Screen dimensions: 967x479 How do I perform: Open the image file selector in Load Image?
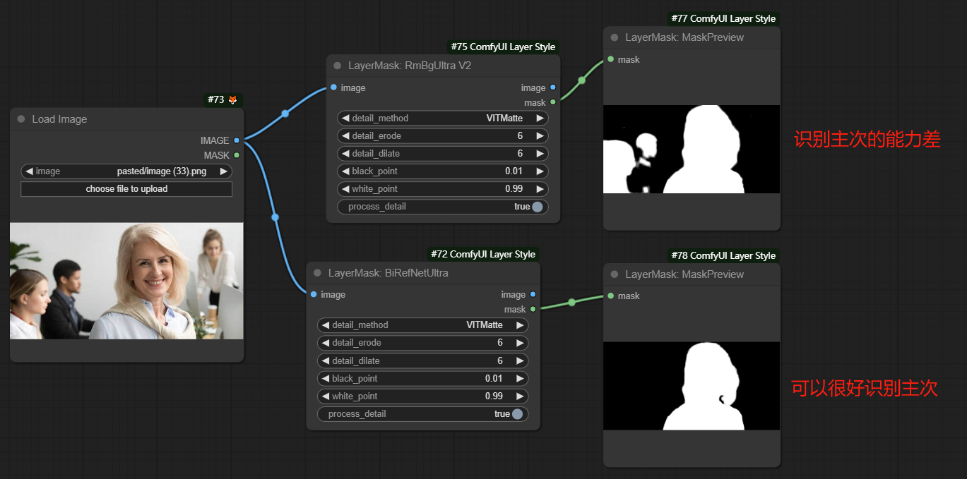click(126, 171)
